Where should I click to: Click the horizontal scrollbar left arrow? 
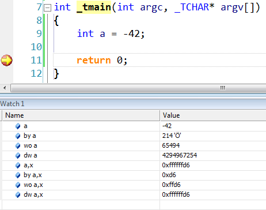pyautogui.click(x=5, y=88)
